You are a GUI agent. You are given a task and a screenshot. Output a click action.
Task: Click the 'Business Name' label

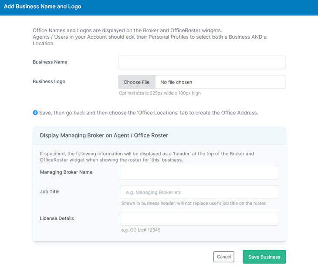[50, 62]
